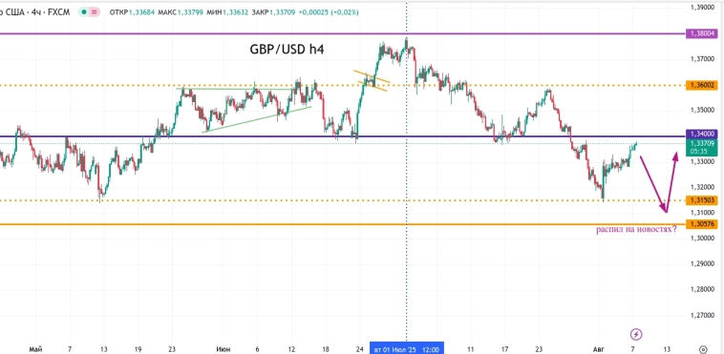724x354 pixels.
Task: Select the GBP/USD h4 chart title text
Action: 287,50
